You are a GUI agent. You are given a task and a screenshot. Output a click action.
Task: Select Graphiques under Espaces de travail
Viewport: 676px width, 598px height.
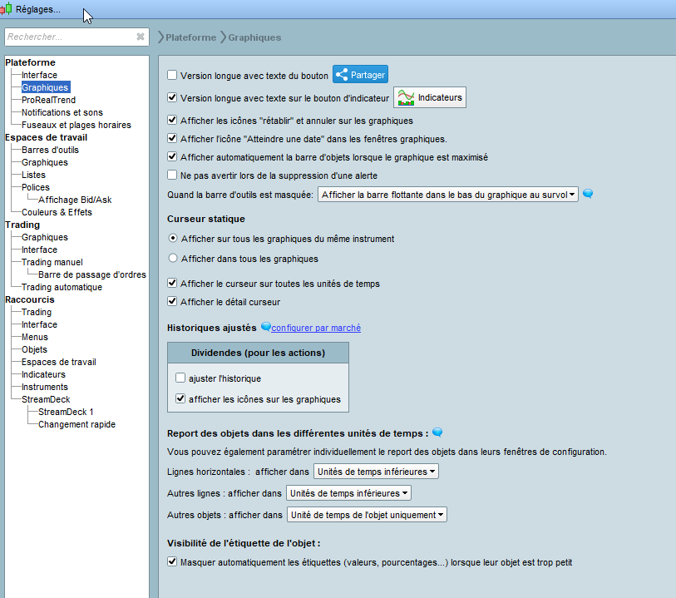pyautogui.click(x=45, y=162)
